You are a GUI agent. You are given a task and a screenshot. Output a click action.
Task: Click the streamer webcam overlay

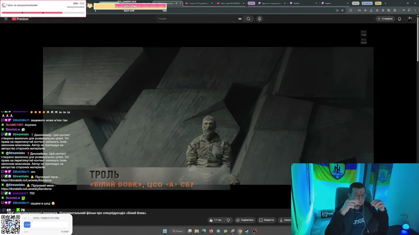[x=355, y=199]
